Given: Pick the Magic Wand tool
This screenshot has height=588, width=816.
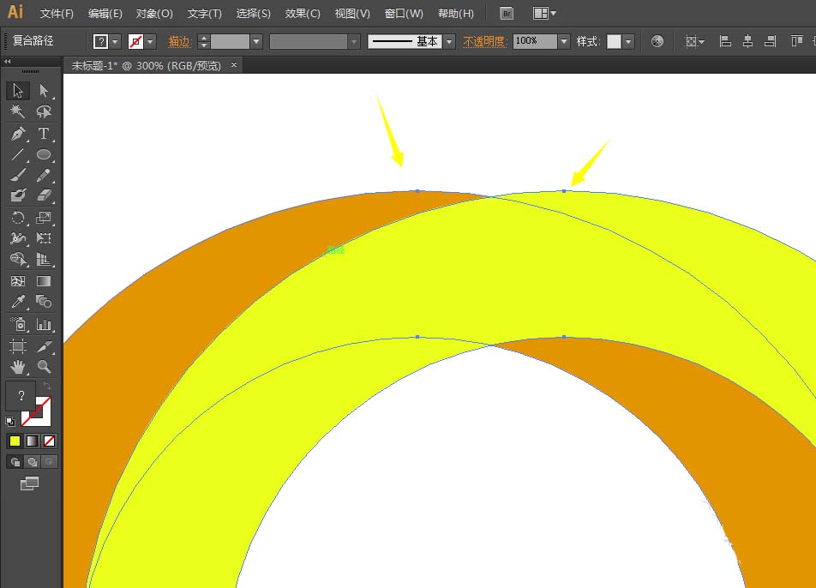Looking at the screenshot, I should (18, 112).
